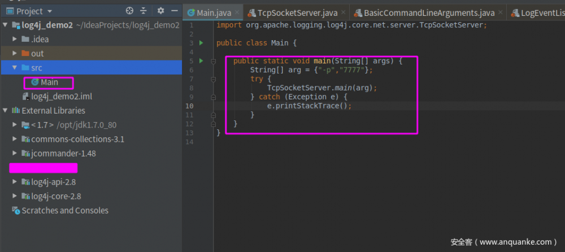The height and width of the screenshot is (252, 565).
Task: Click External Libraries bar-chart icon
Action: tap(16, 111)
